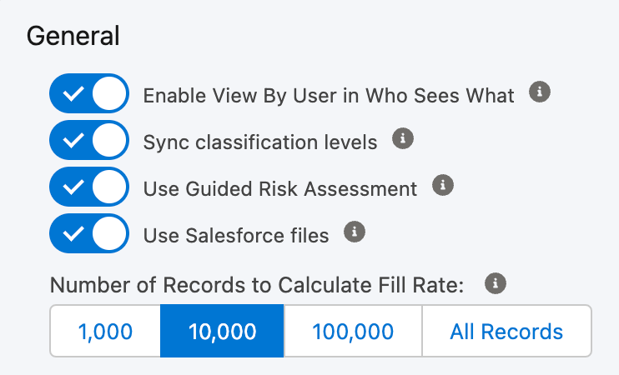Click the Enable View By User in Who Sees What label

coord(329,96)
